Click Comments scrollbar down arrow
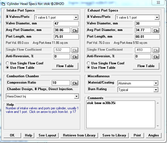Viewport: 167px width, 143px height. point(158,126)
